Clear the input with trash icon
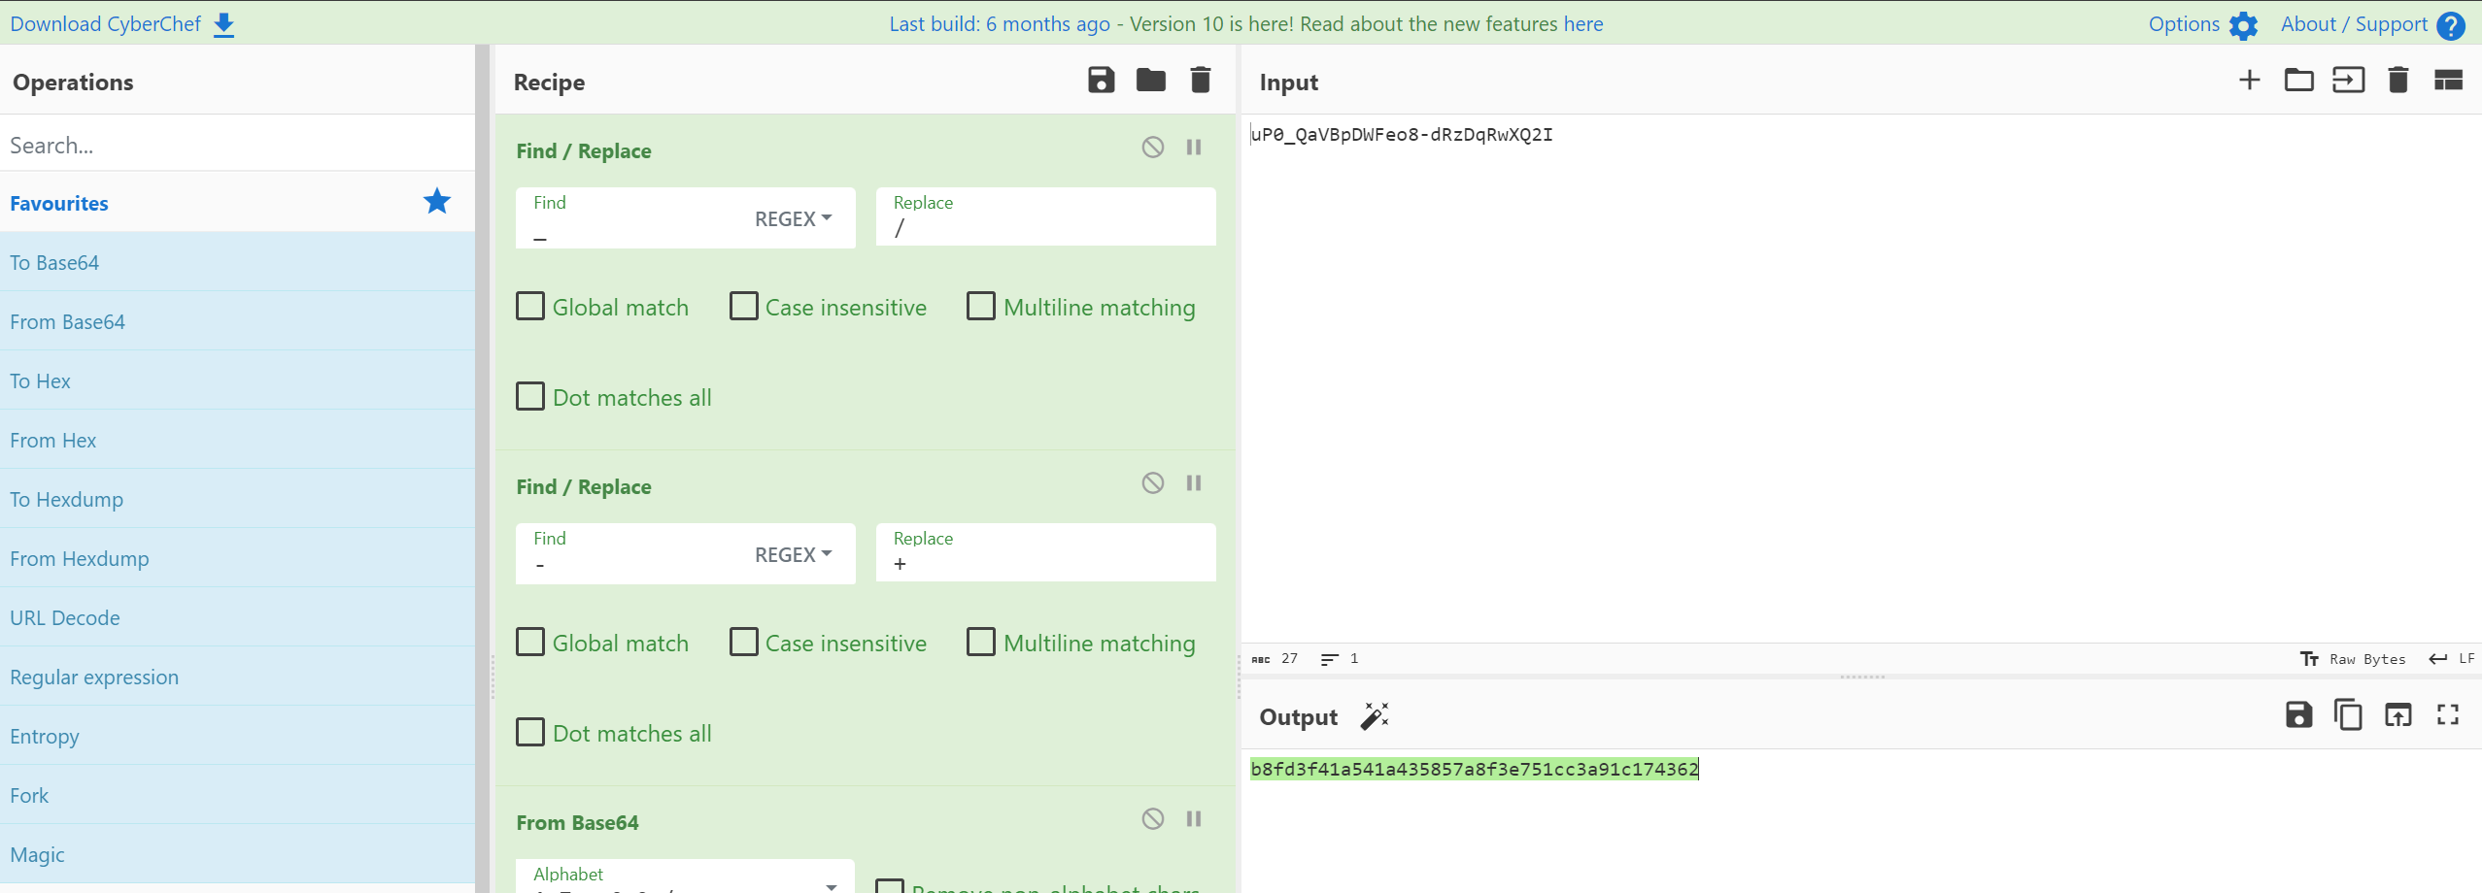This screenshot has width=2482, height=893. (x=2397, y=81)
